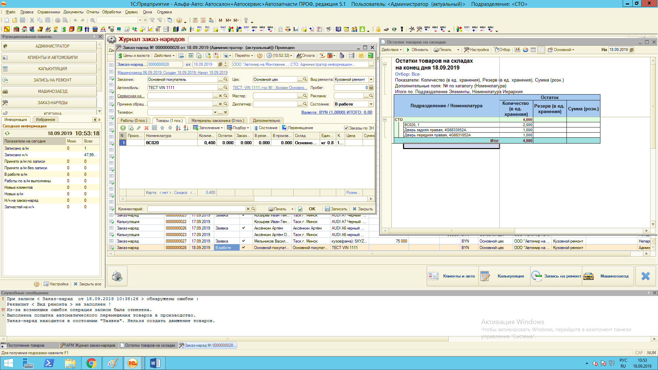Open PowerShell from Windows taskbar

[x=49, y=363]
